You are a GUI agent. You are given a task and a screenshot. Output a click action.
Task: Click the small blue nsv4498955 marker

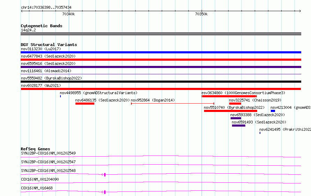60,96
